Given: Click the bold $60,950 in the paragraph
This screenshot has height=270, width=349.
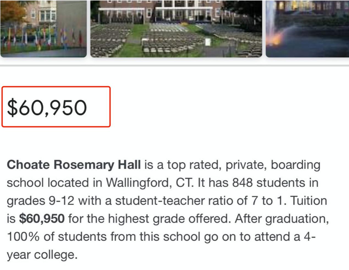Looking at the screenshot, I should tap(42, 219).
